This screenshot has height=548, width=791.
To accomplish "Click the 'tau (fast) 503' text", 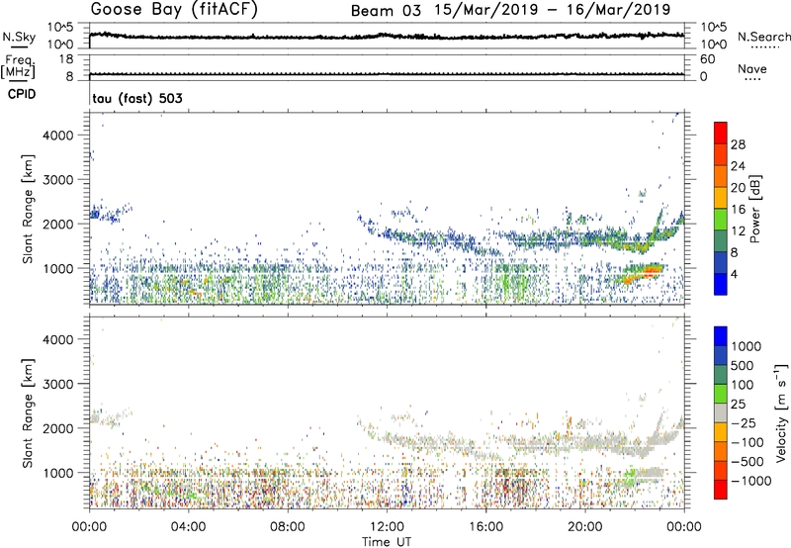I will [x=137, y=98].
